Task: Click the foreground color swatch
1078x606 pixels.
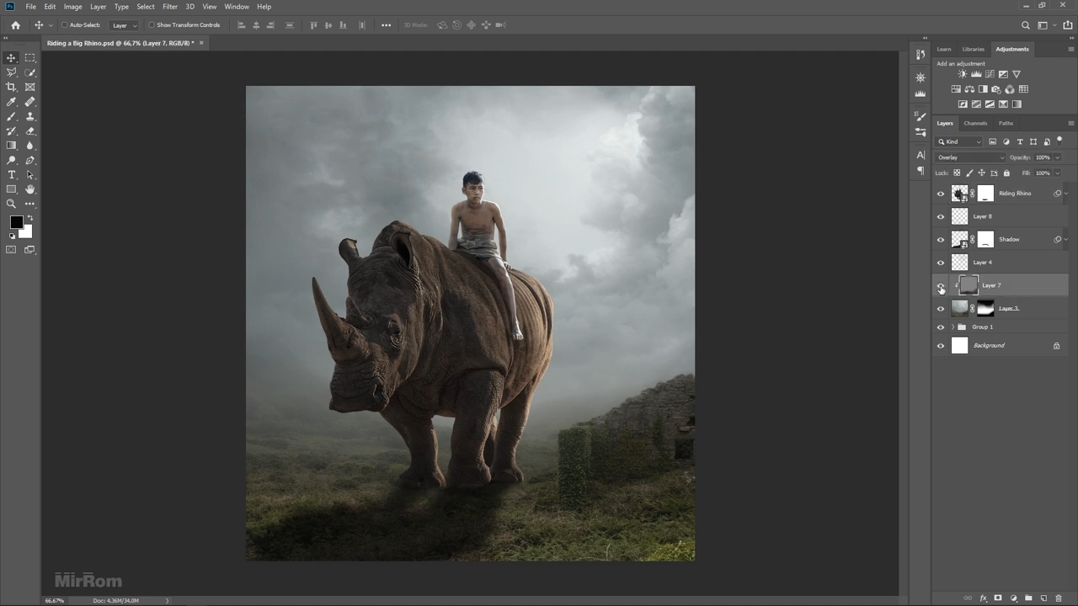Action: click(x=16, y=222)
